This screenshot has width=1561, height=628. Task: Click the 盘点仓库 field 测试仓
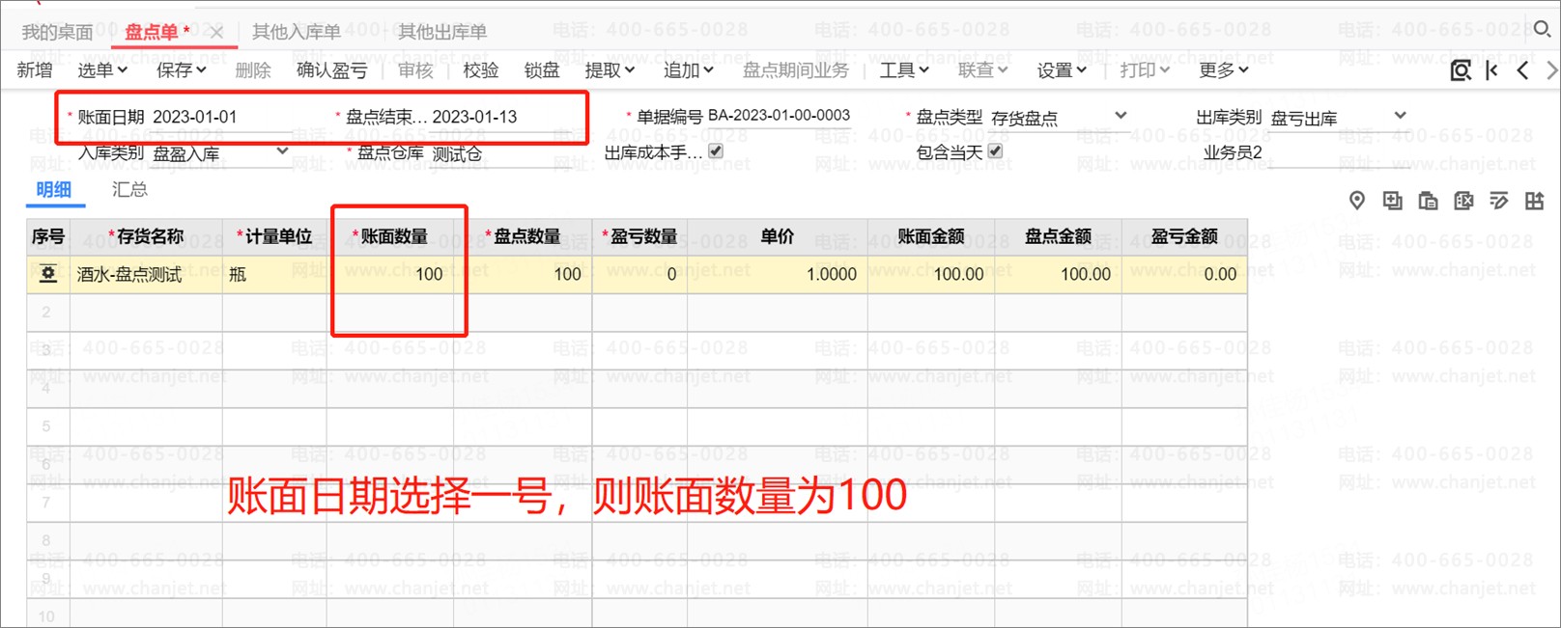pyautogui.click(x=501, y=153)
